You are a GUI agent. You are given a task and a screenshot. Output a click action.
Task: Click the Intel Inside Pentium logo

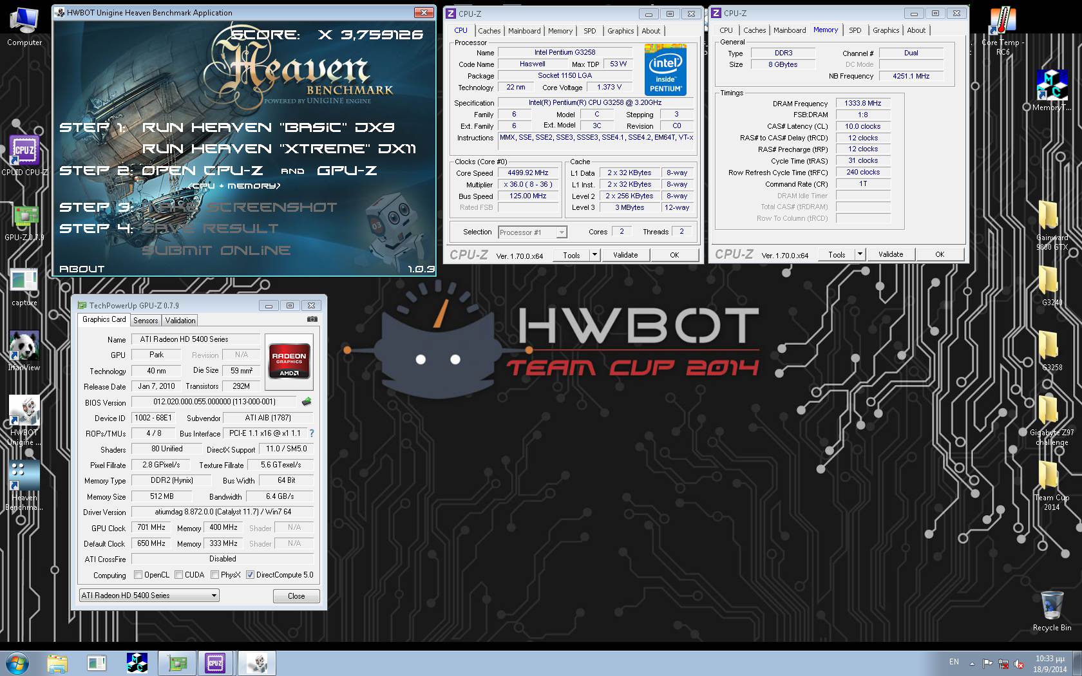[665, 70]
